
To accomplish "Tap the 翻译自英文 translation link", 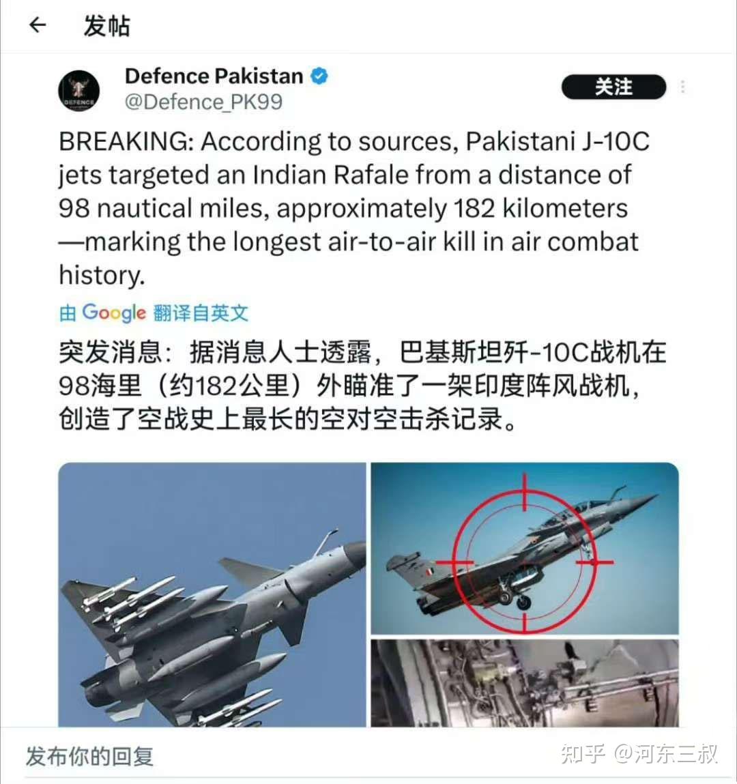I will [x=201, y=313].
